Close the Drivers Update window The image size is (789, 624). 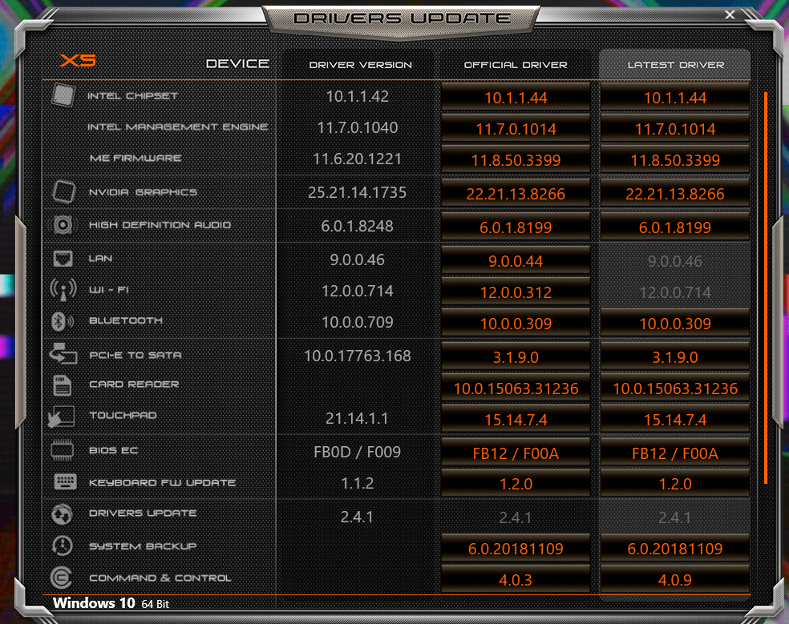click(x=730, y=14)
